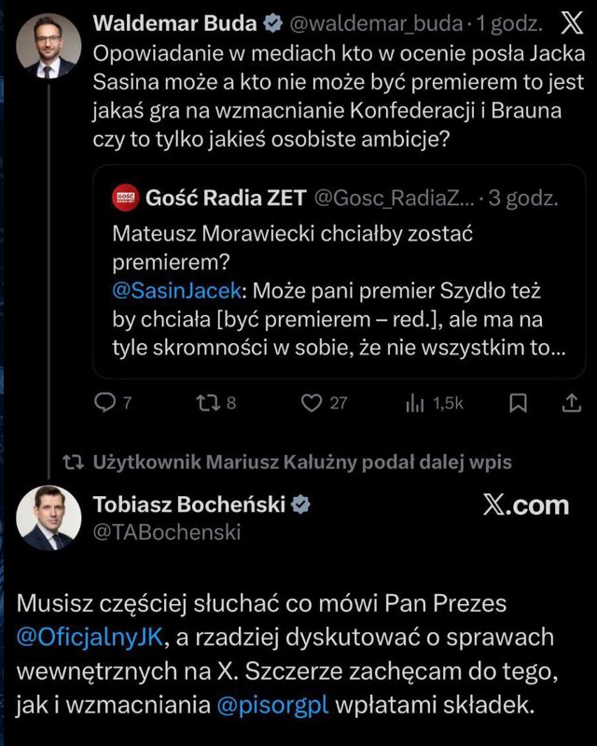Like the tweet with heart icon
597x746 pixels.
pyautogui.click(x=312, y=403)
